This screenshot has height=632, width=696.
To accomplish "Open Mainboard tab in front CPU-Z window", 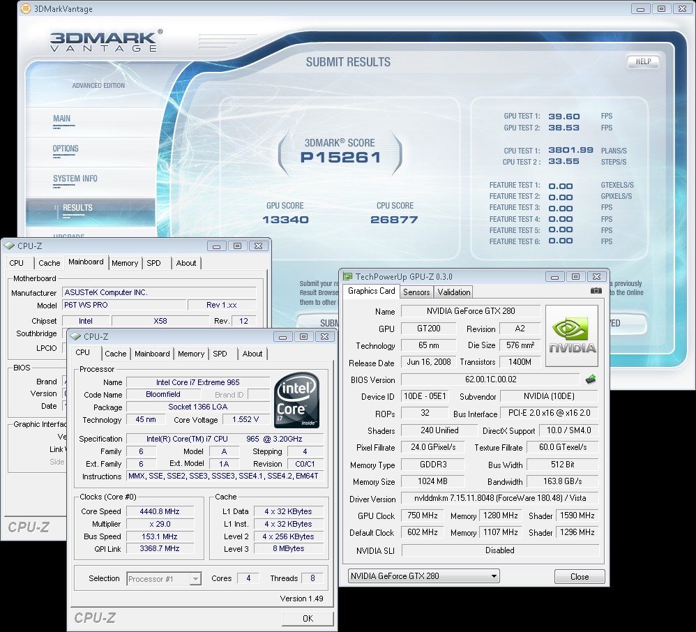I will click(152, 354).
